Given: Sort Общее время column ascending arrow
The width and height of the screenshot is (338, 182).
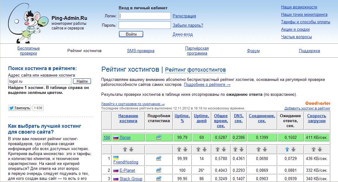Looking at the screenshot, I should [x=218, y=149].
